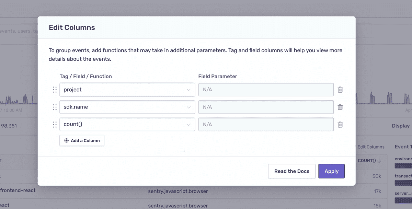Click the Apply button

[331, 171]
